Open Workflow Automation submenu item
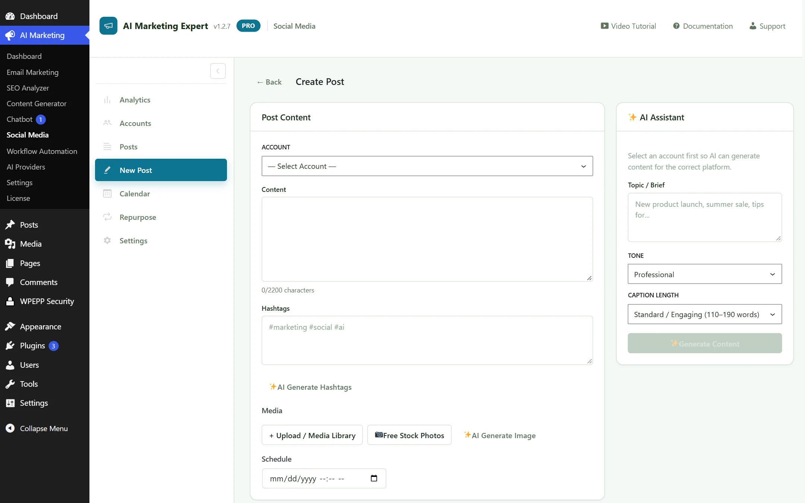 (x=42, y=151)
